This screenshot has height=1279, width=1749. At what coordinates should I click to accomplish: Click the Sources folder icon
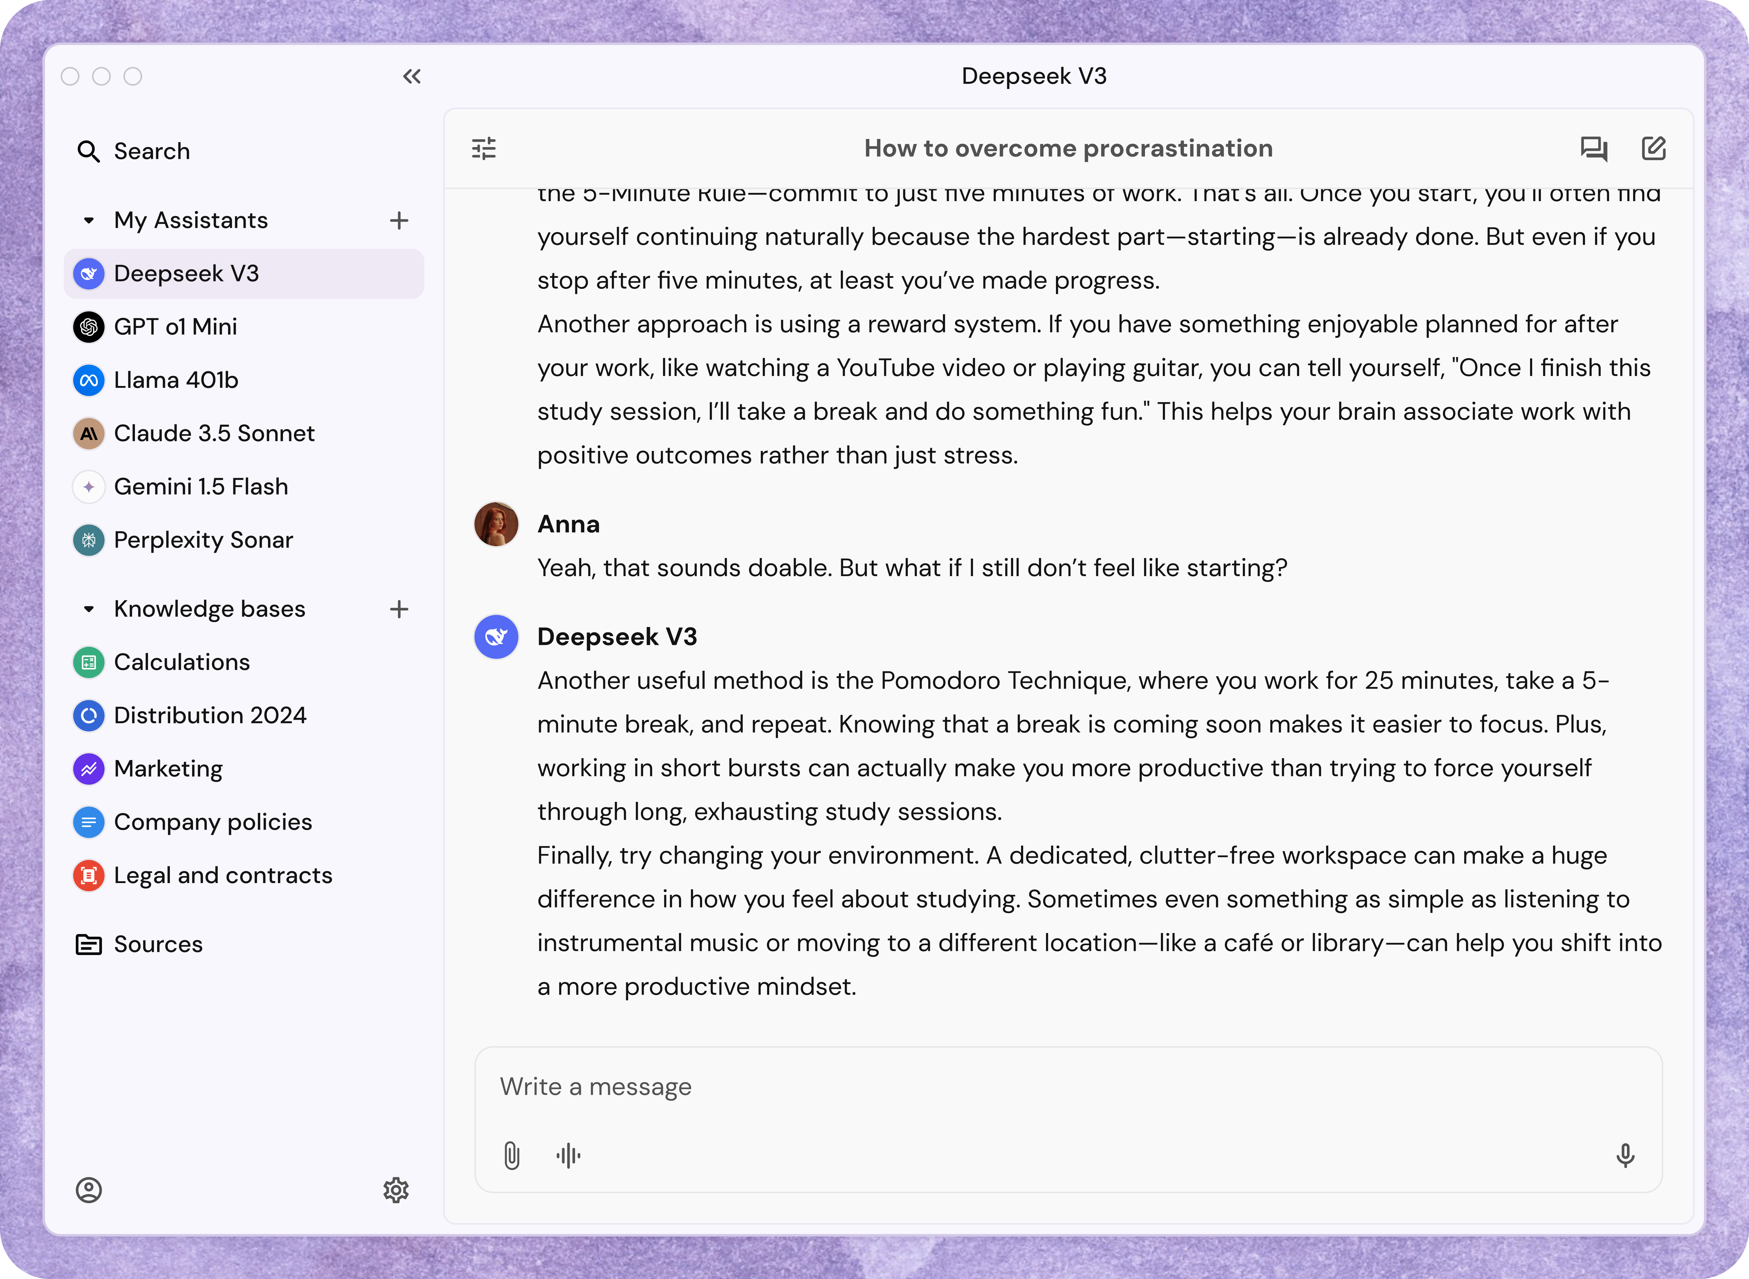(89, 945)
